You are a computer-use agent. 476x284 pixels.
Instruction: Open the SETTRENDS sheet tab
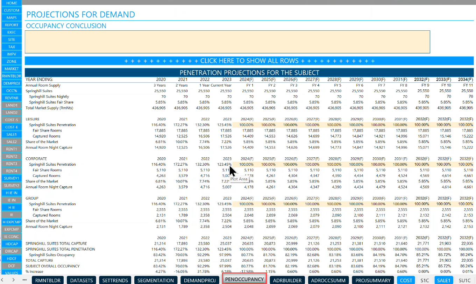115,280
